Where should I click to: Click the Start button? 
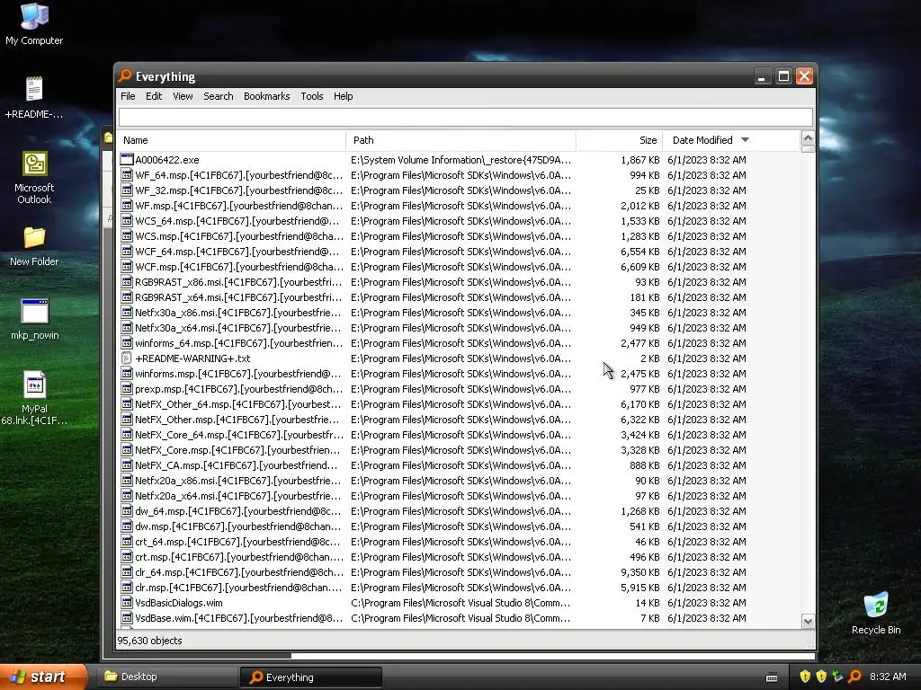(x=43, y=677)
